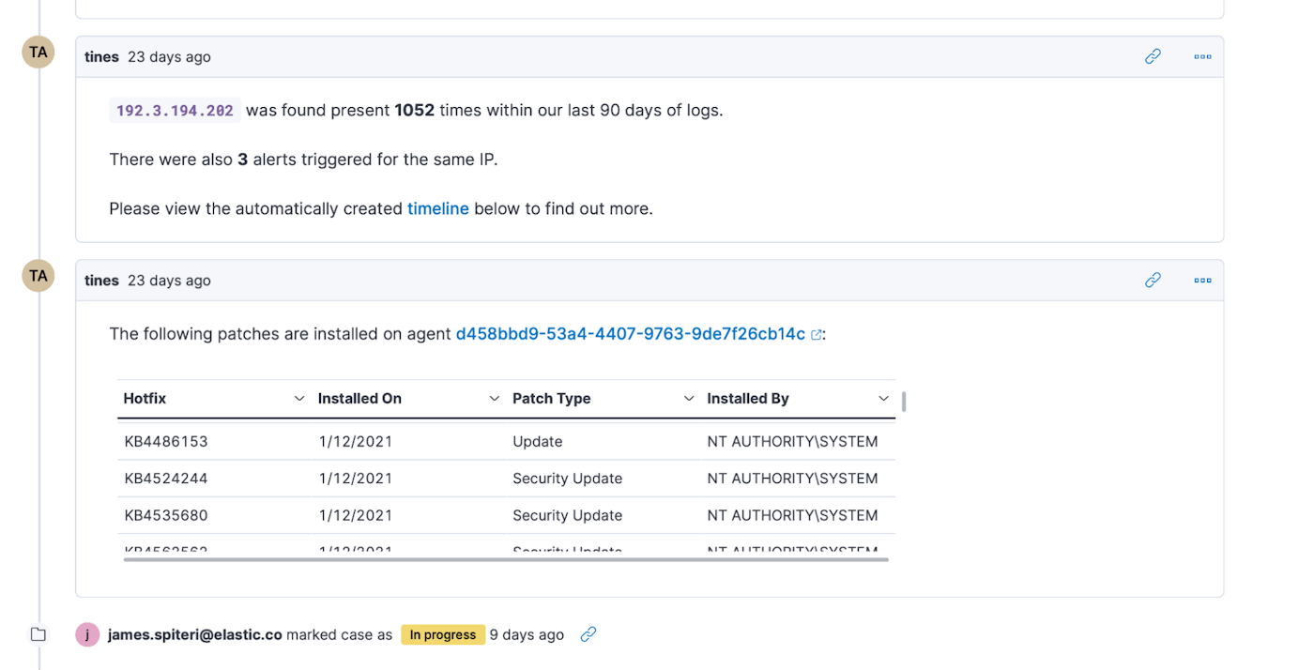1314x670 pixels.
Task: Click external link icon beside agent ID
Action: [x=817, y=335]
